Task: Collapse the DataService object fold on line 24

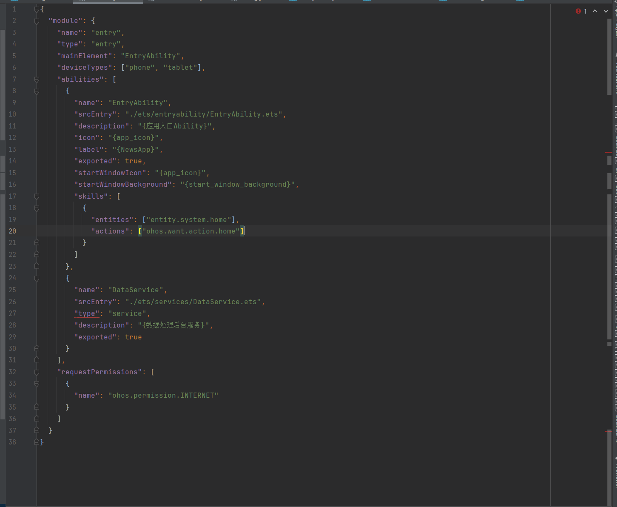Action: [x=37, y=278]
